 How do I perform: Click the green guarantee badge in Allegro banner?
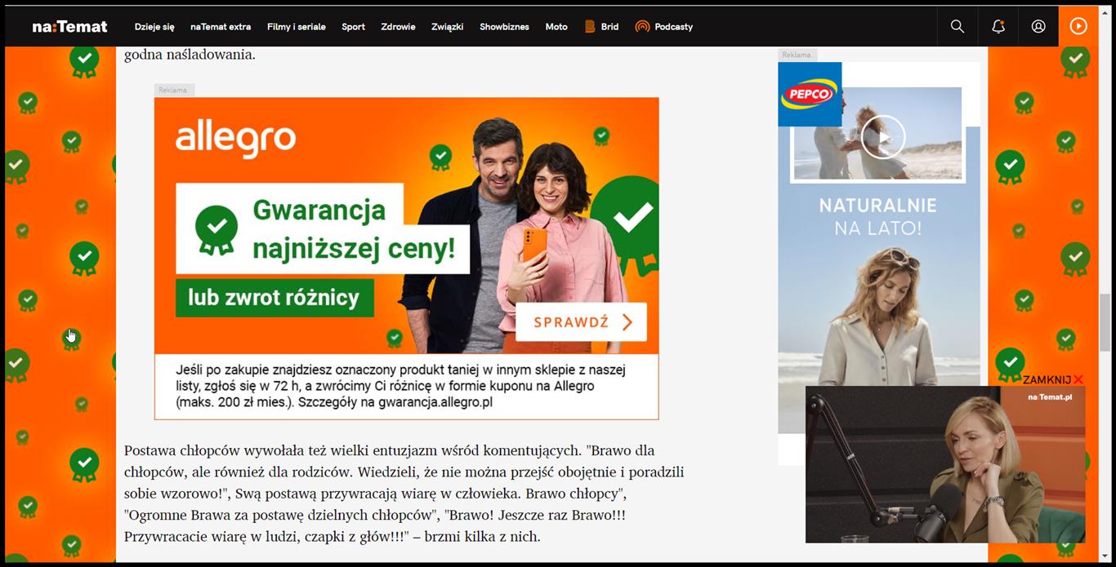click(217, 228)
